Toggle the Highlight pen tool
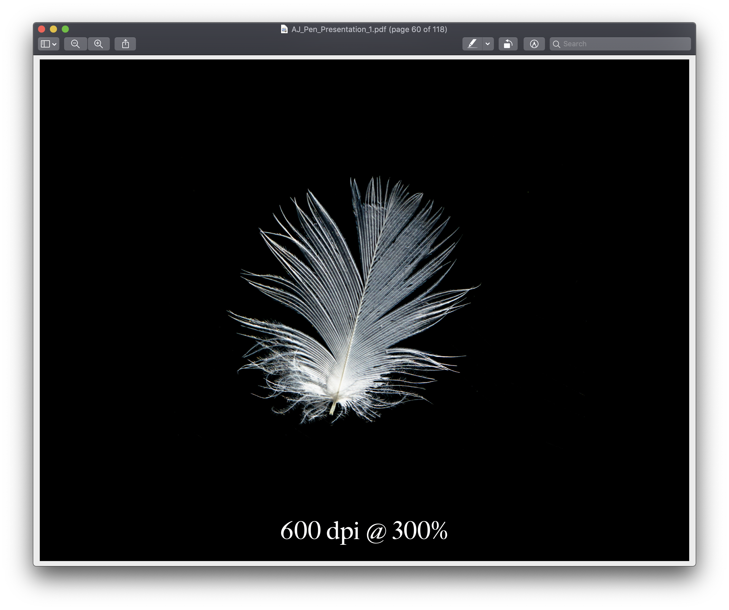 (x=472, y=44)
